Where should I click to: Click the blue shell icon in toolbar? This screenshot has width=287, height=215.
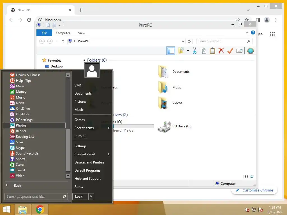[x=250, y=51]
